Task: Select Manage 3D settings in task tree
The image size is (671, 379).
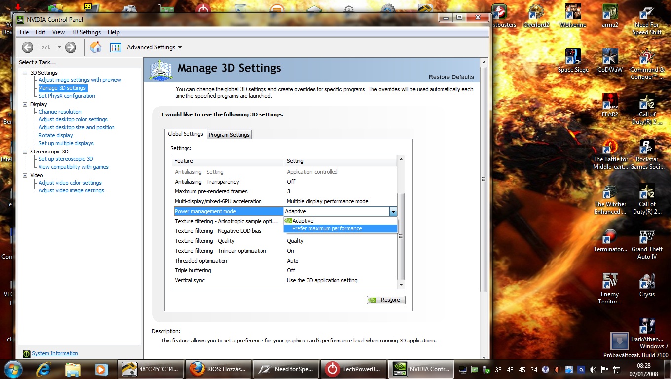Action: pyautogui.click(x=63, y=88)
